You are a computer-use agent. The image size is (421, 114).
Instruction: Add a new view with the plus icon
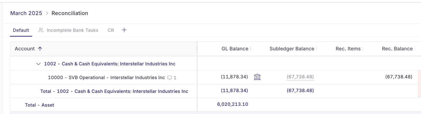[124, 30]
